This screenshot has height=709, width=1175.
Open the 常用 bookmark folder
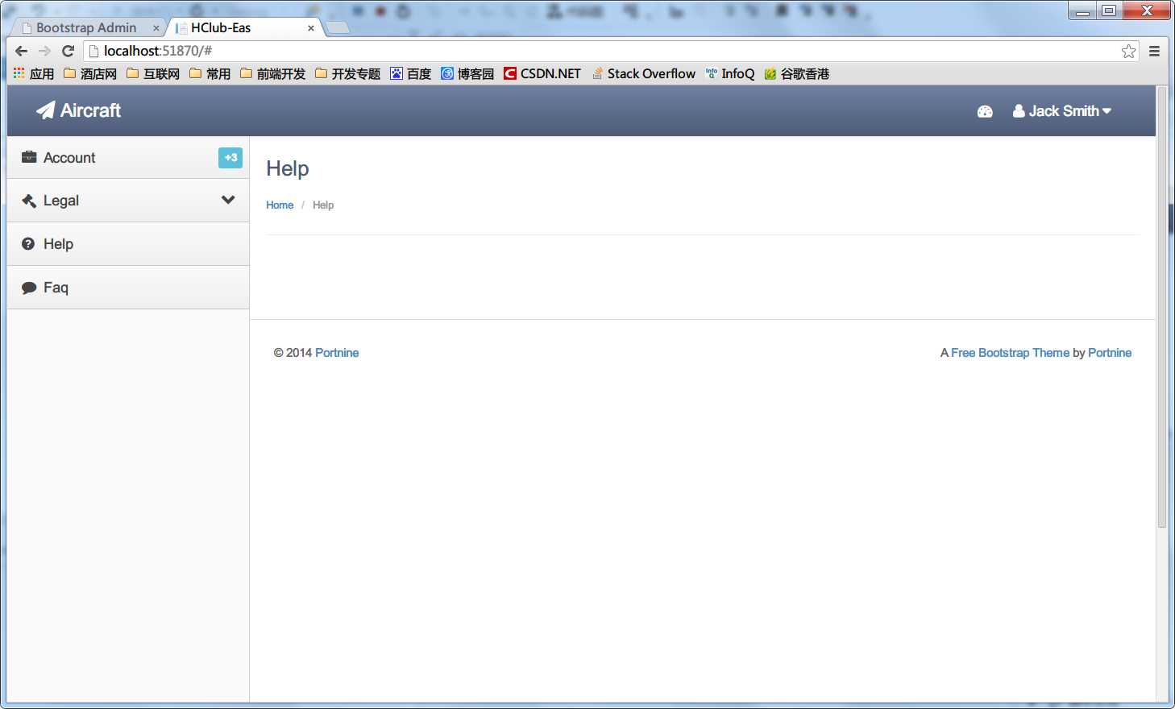pyautogui.click(x=210, y=73)
